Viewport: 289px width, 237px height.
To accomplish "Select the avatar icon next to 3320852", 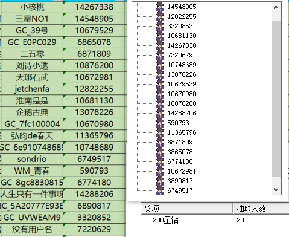I will click(160, 26).
